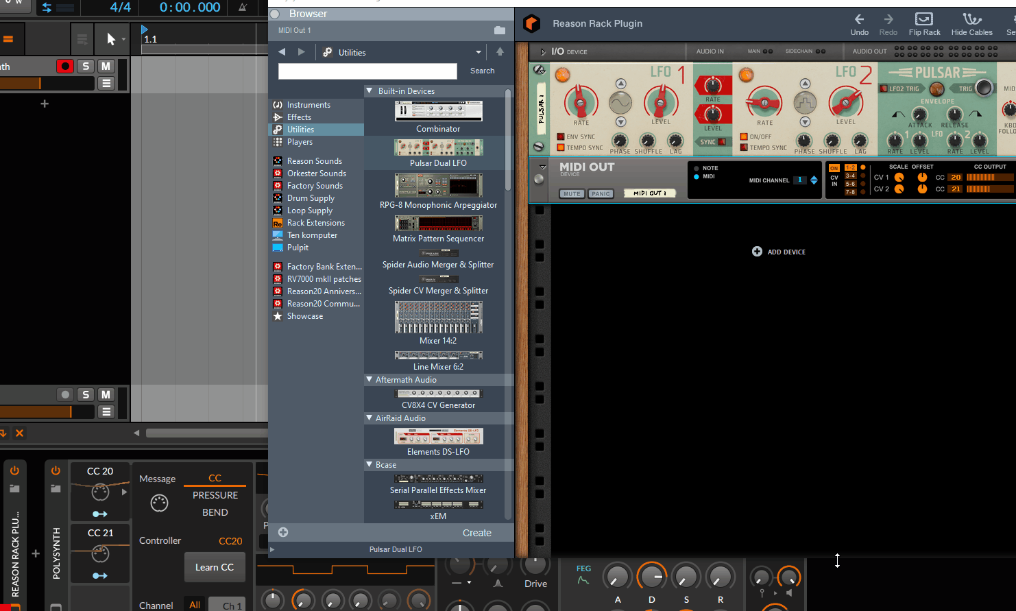Click the Hide Cables icon
The image size is (1016, 611).
pos(971,19)
